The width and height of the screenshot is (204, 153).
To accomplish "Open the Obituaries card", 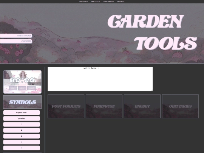I will pos(180,106).
